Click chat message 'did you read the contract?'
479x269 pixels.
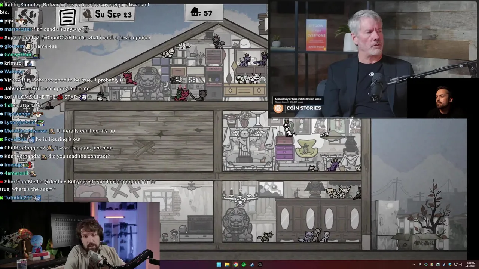[79, 156]
